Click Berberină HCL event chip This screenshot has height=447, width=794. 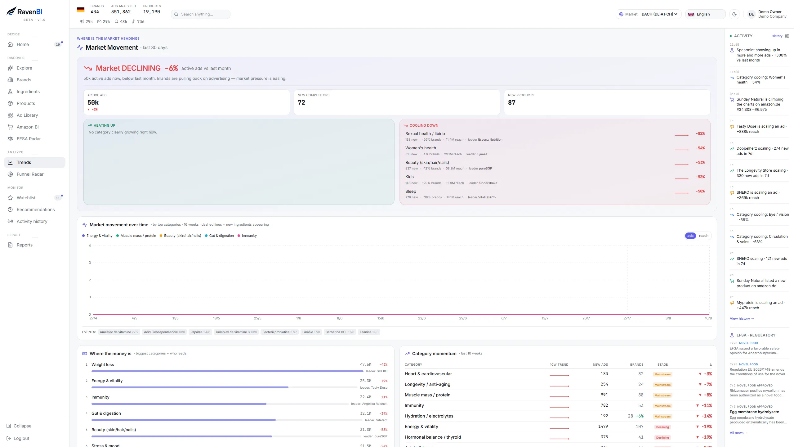[x=340, y=332]
